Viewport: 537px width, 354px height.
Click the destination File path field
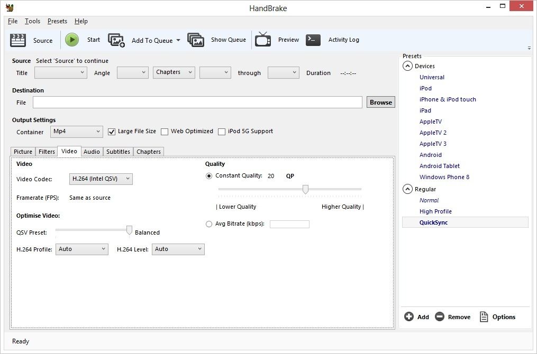tap(198, 103)
